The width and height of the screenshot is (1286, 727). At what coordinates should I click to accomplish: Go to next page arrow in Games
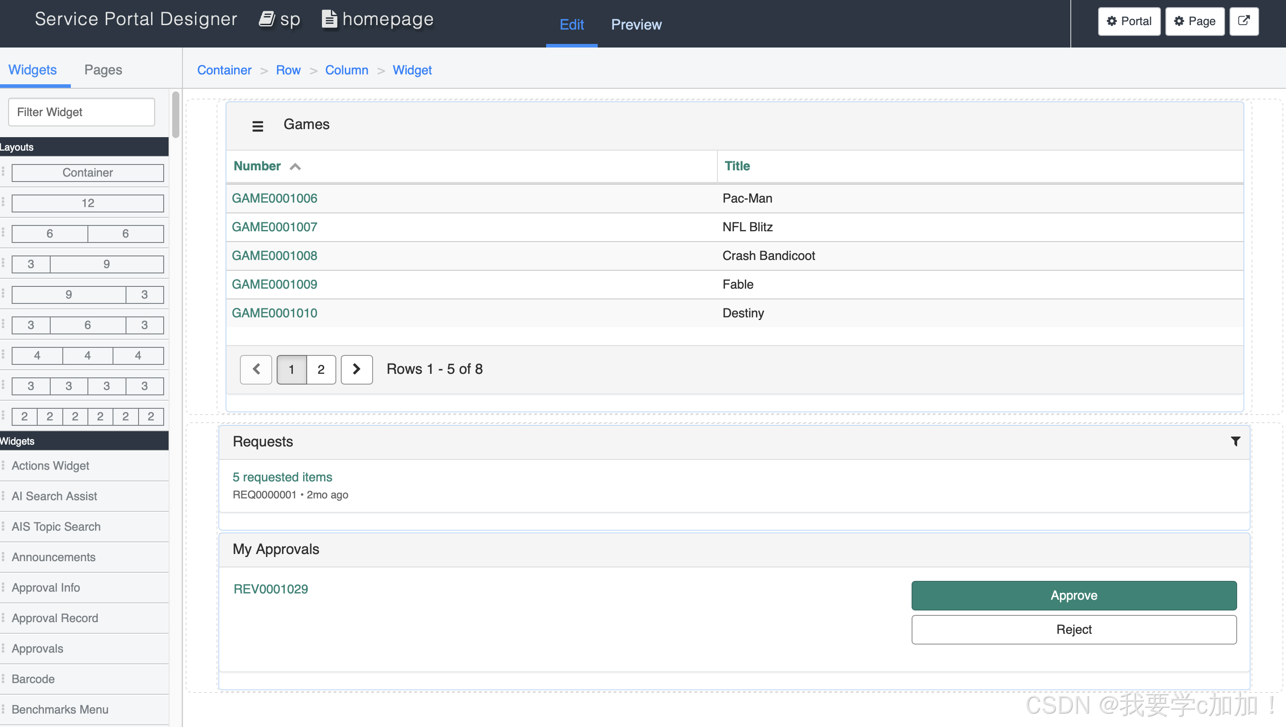356,369
